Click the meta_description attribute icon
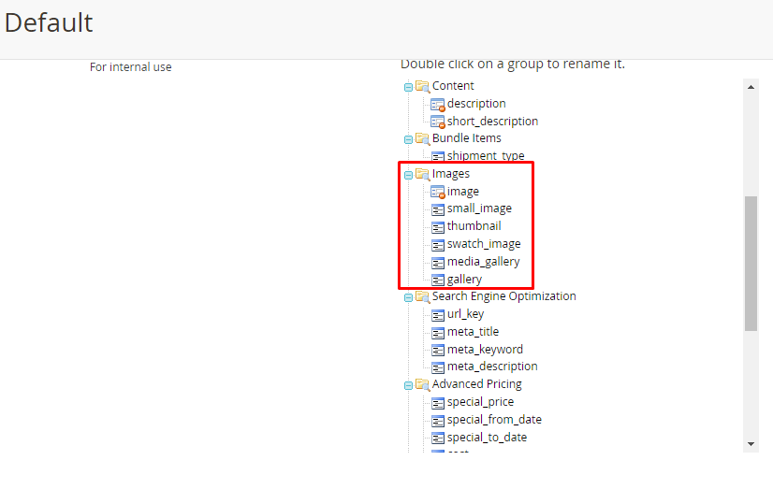 438,367
